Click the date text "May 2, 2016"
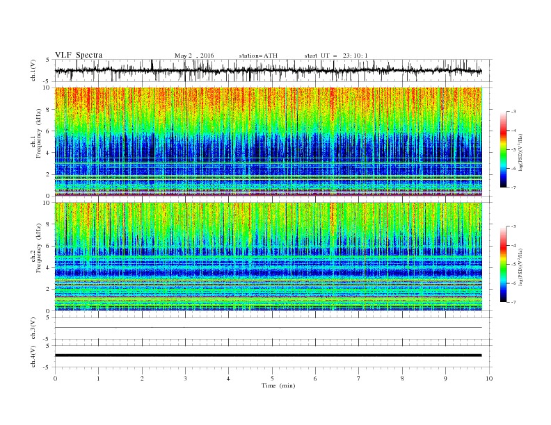Viewport: 551px width, 425px height. pyautogui.click(x=194, y=56)
